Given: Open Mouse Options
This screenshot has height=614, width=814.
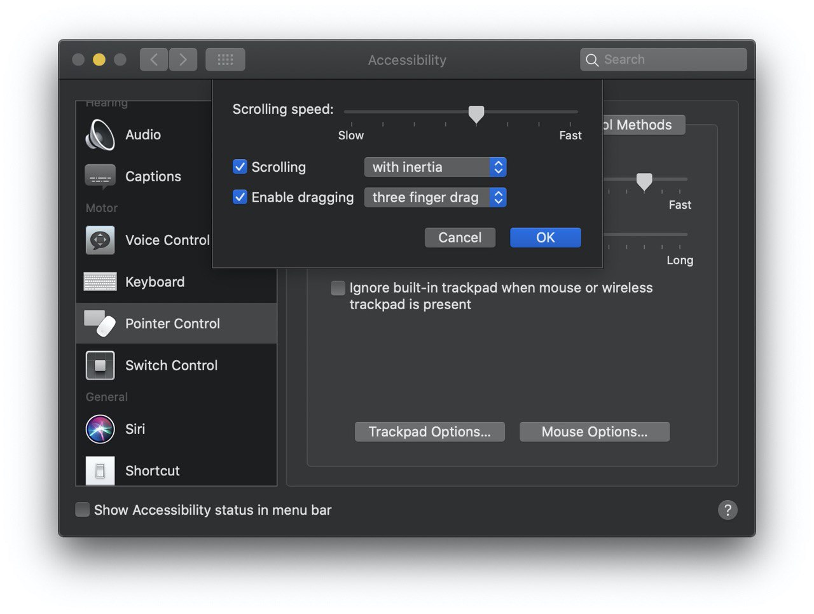Looking at the screenshot, I should [x=595, y=431].
